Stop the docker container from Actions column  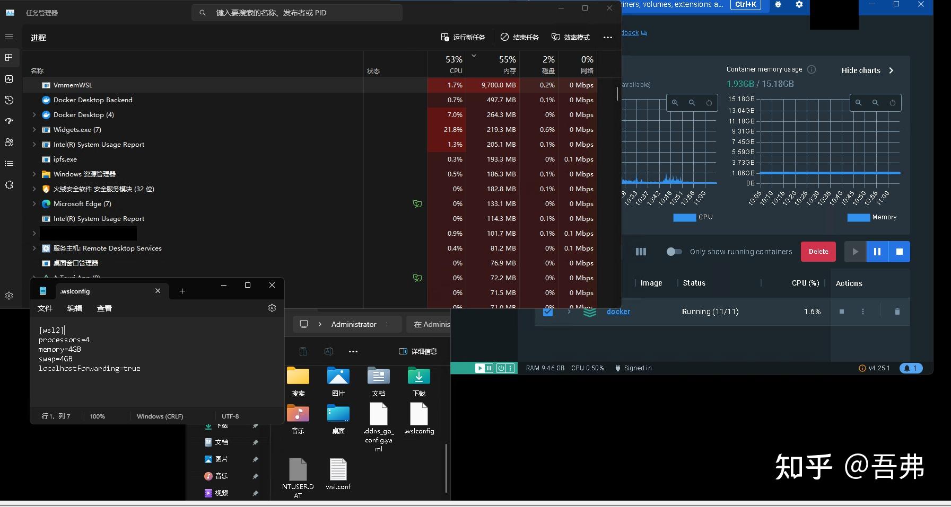click(842, 312)
